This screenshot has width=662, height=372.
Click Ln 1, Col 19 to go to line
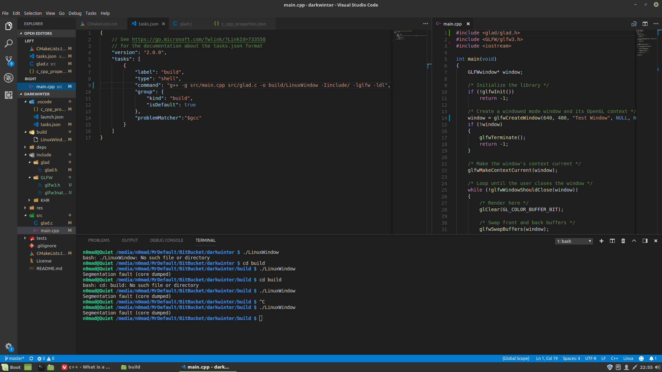546,358
